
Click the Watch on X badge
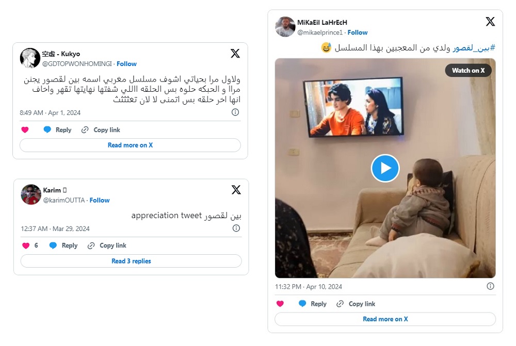tap(468, 70)
